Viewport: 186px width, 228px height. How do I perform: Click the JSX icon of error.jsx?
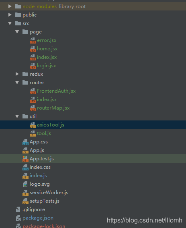point(33,40)
